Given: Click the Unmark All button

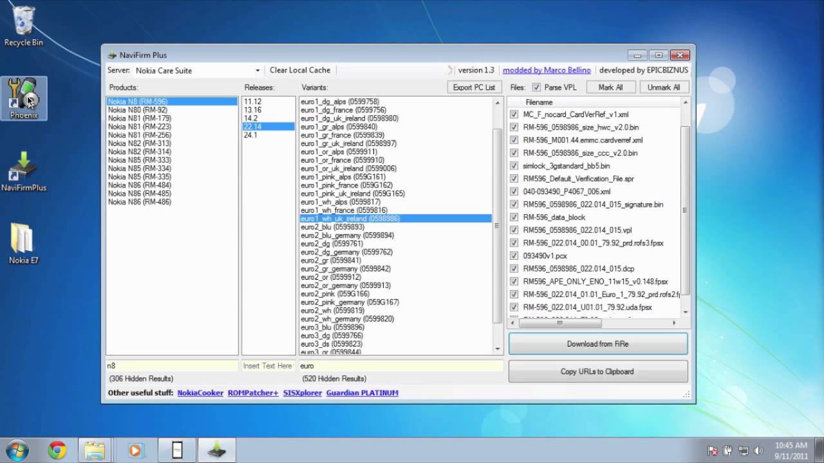Looking at the screenshot, I should [x=663, y=87].
